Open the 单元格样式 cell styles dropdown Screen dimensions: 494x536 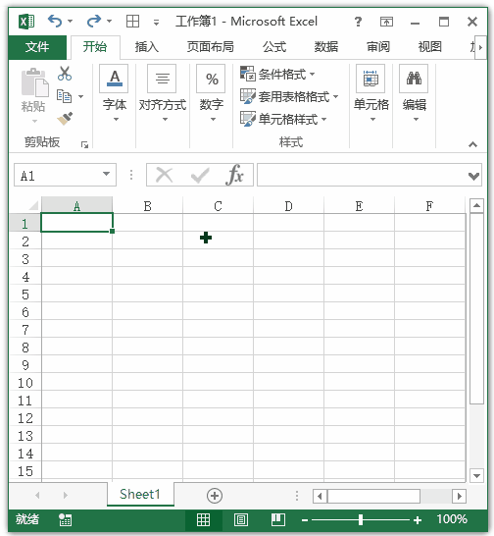pos(283,120)
